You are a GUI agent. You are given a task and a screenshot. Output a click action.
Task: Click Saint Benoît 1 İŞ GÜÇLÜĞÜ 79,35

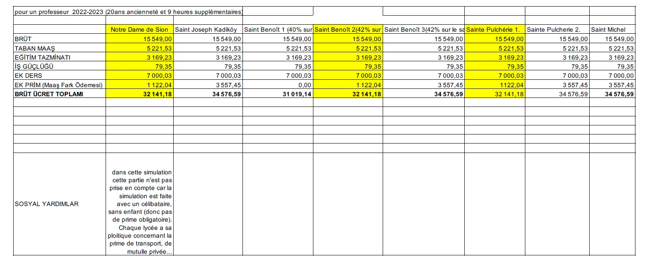[x=278, y=66]
